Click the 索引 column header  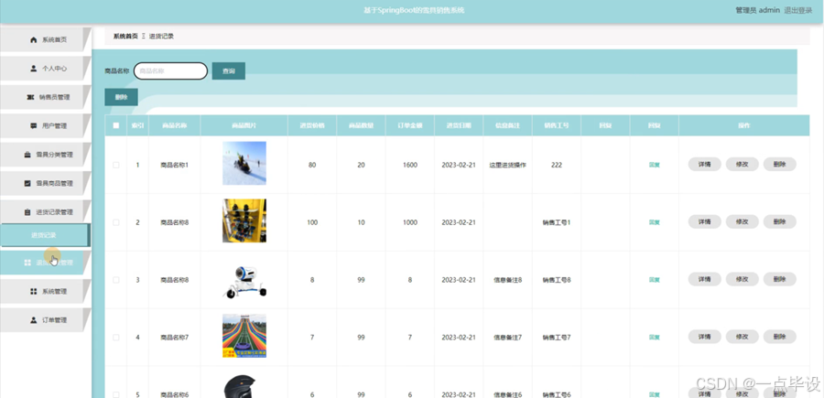pyautogui.click(x=137, y=125)
